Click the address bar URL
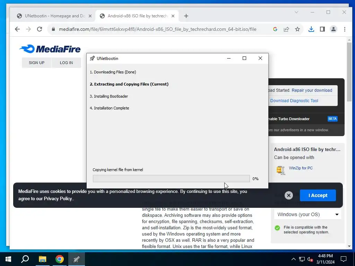Screen dimensions: 355x266 click(158, 29)
